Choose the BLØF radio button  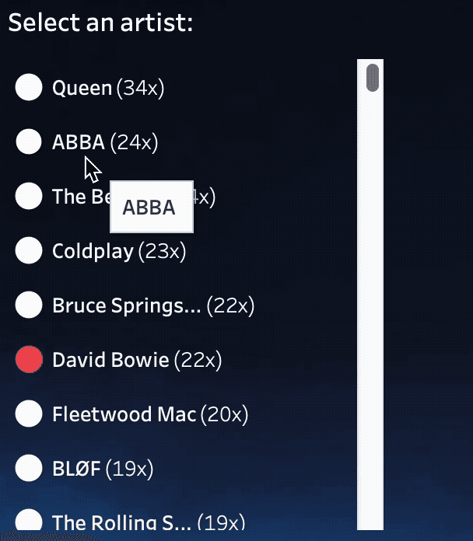(29, 468)
